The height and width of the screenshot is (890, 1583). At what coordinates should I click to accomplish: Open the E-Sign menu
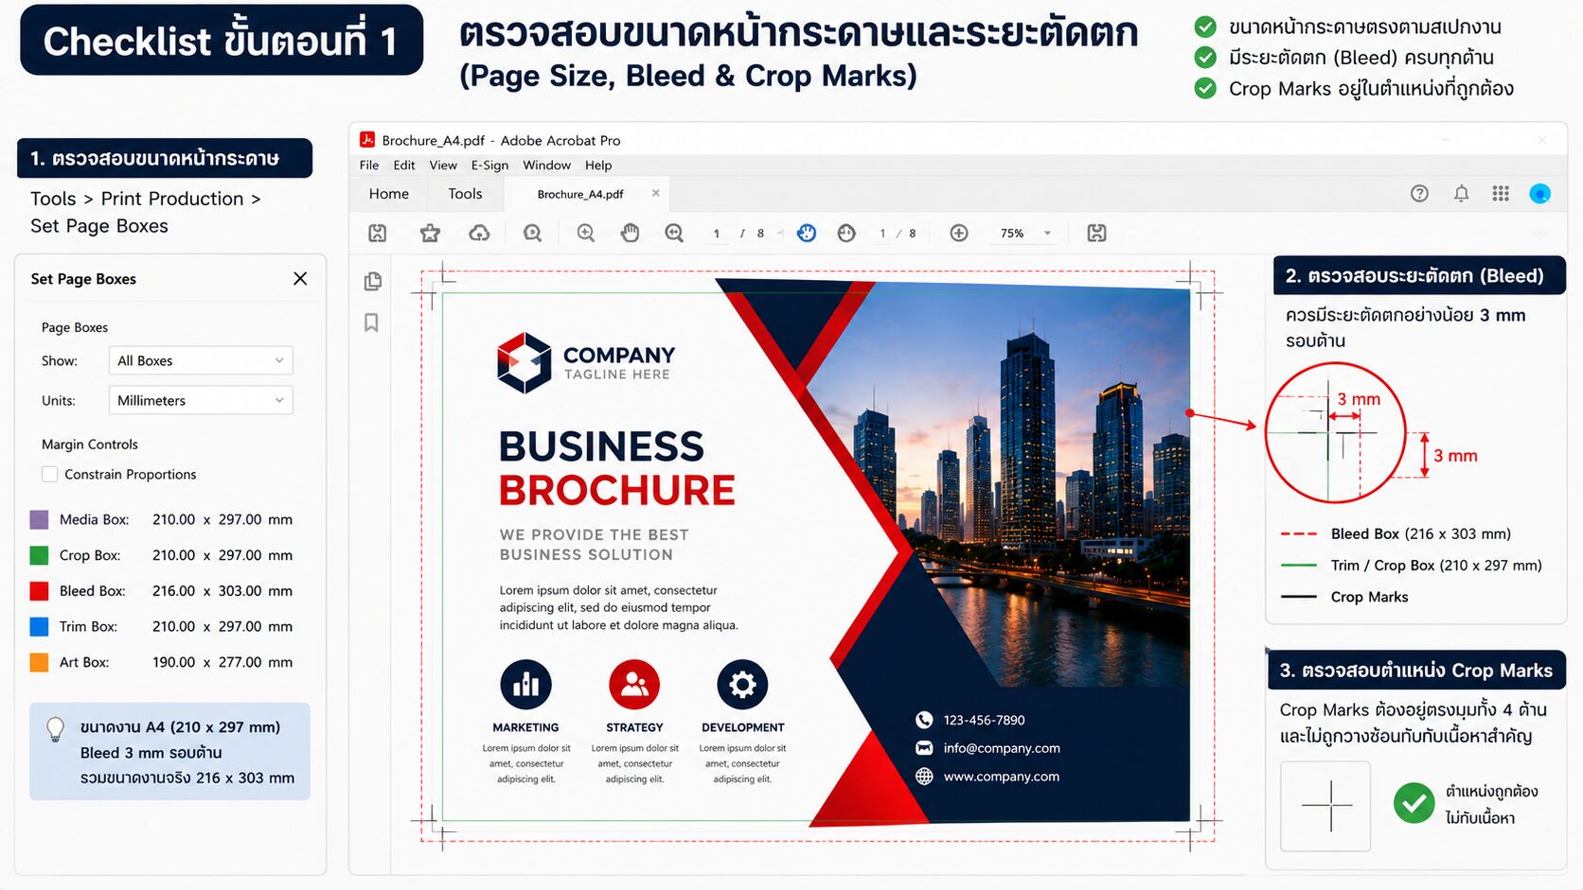pyautogui.click(x=489, y=166)
